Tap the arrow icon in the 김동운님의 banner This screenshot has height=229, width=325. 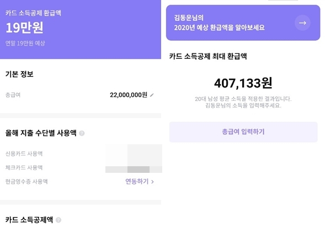(302, 23)
